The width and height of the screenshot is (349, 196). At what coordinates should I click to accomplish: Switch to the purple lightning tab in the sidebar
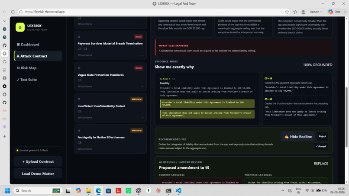coord(4,127)
